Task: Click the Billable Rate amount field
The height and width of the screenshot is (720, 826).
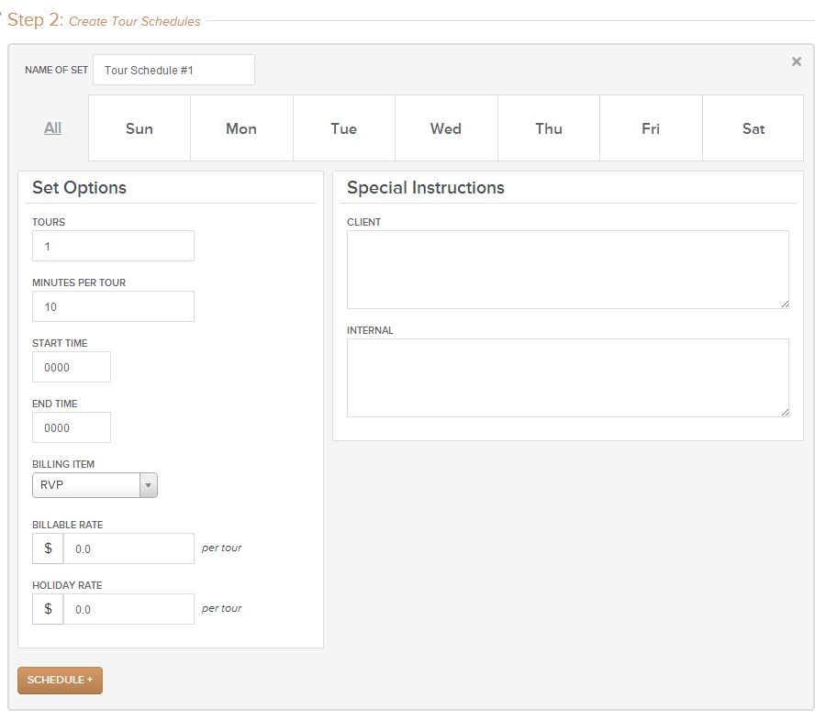Action: pyautogui.click(x=128, y=548)
